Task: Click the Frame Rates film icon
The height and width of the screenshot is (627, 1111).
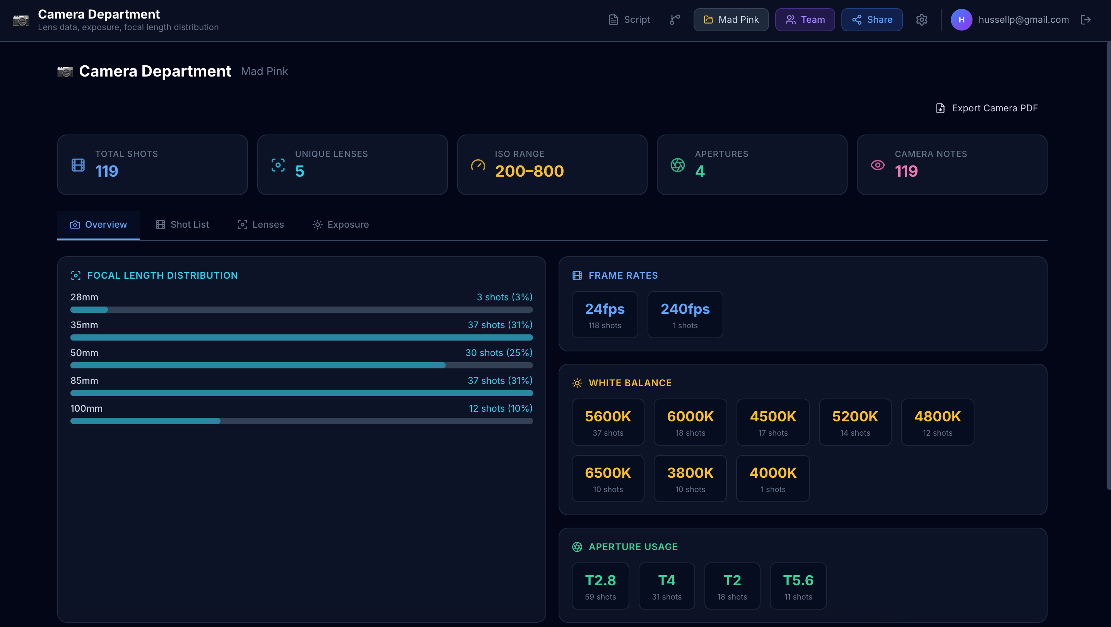Action: pyautogui.click(x=577, y=276)
